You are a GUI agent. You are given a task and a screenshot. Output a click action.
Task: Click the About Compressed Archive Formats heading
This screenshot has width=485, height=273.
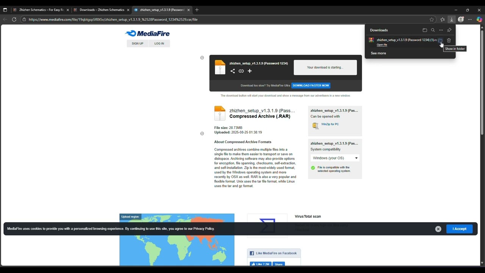point(243,142)
